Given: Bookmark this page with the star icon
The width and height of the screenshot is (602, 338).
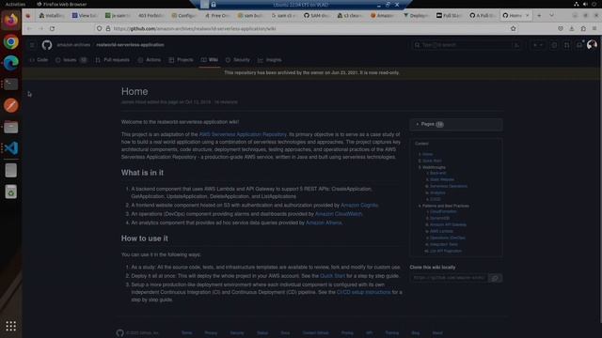Looking at the screenshot, I should coord(513,28).
